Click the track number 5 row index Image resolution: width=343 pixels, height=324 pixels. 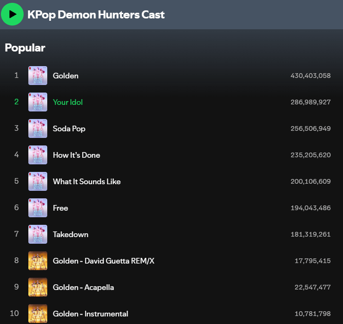(17, 181)
